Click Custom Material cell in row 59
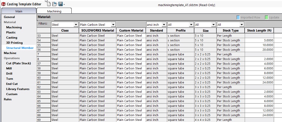The width and height of the screenshot is (282, 122). coord(131,73)
